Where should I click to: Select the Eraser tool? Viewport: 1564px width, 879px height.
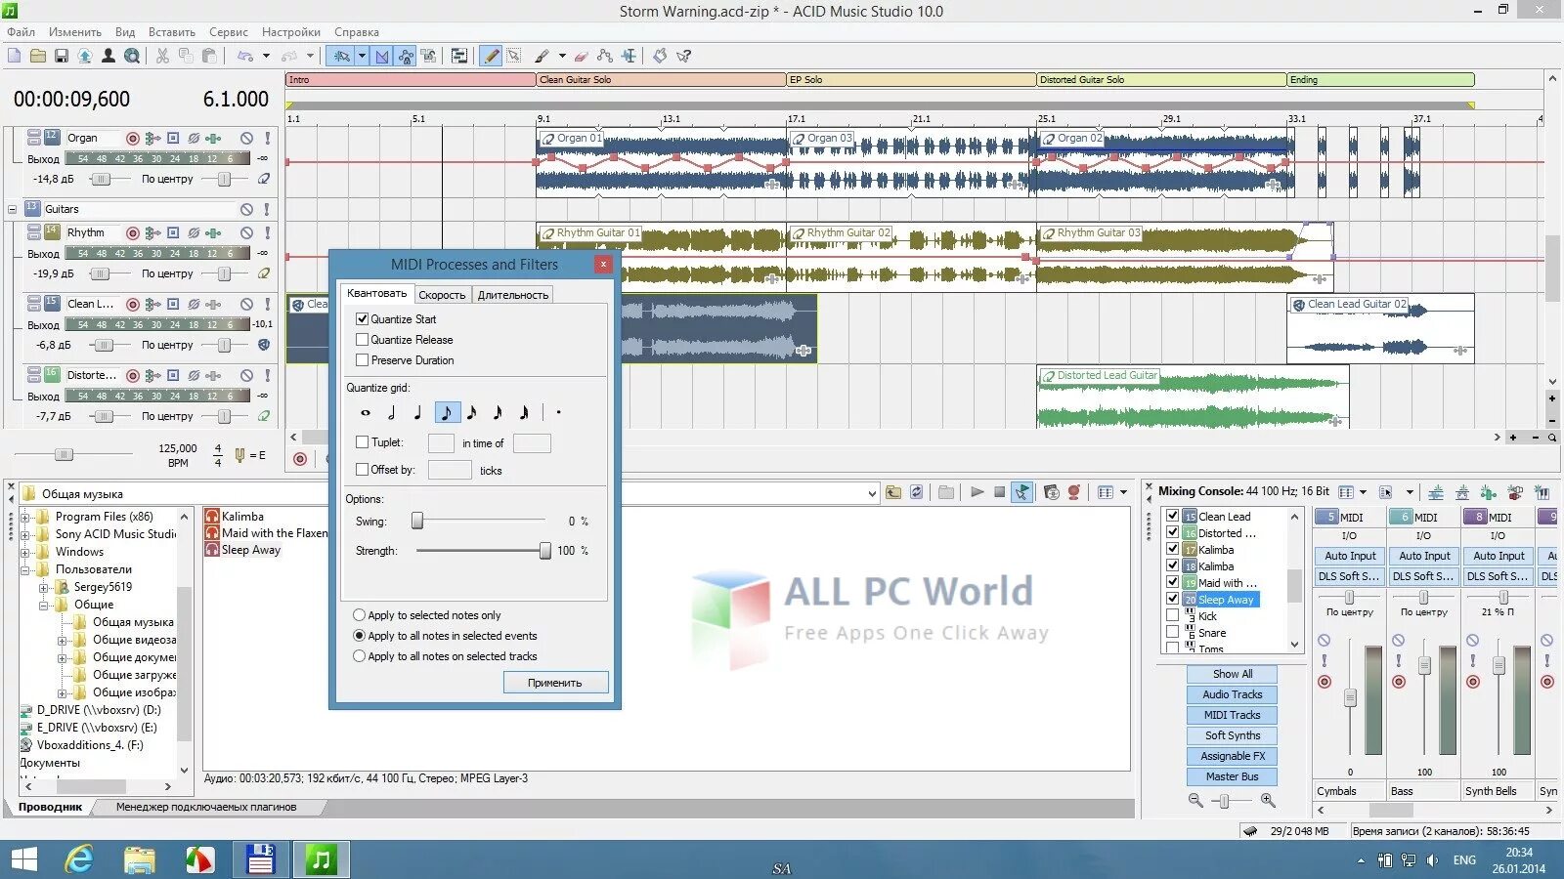(x=582, y=56)
